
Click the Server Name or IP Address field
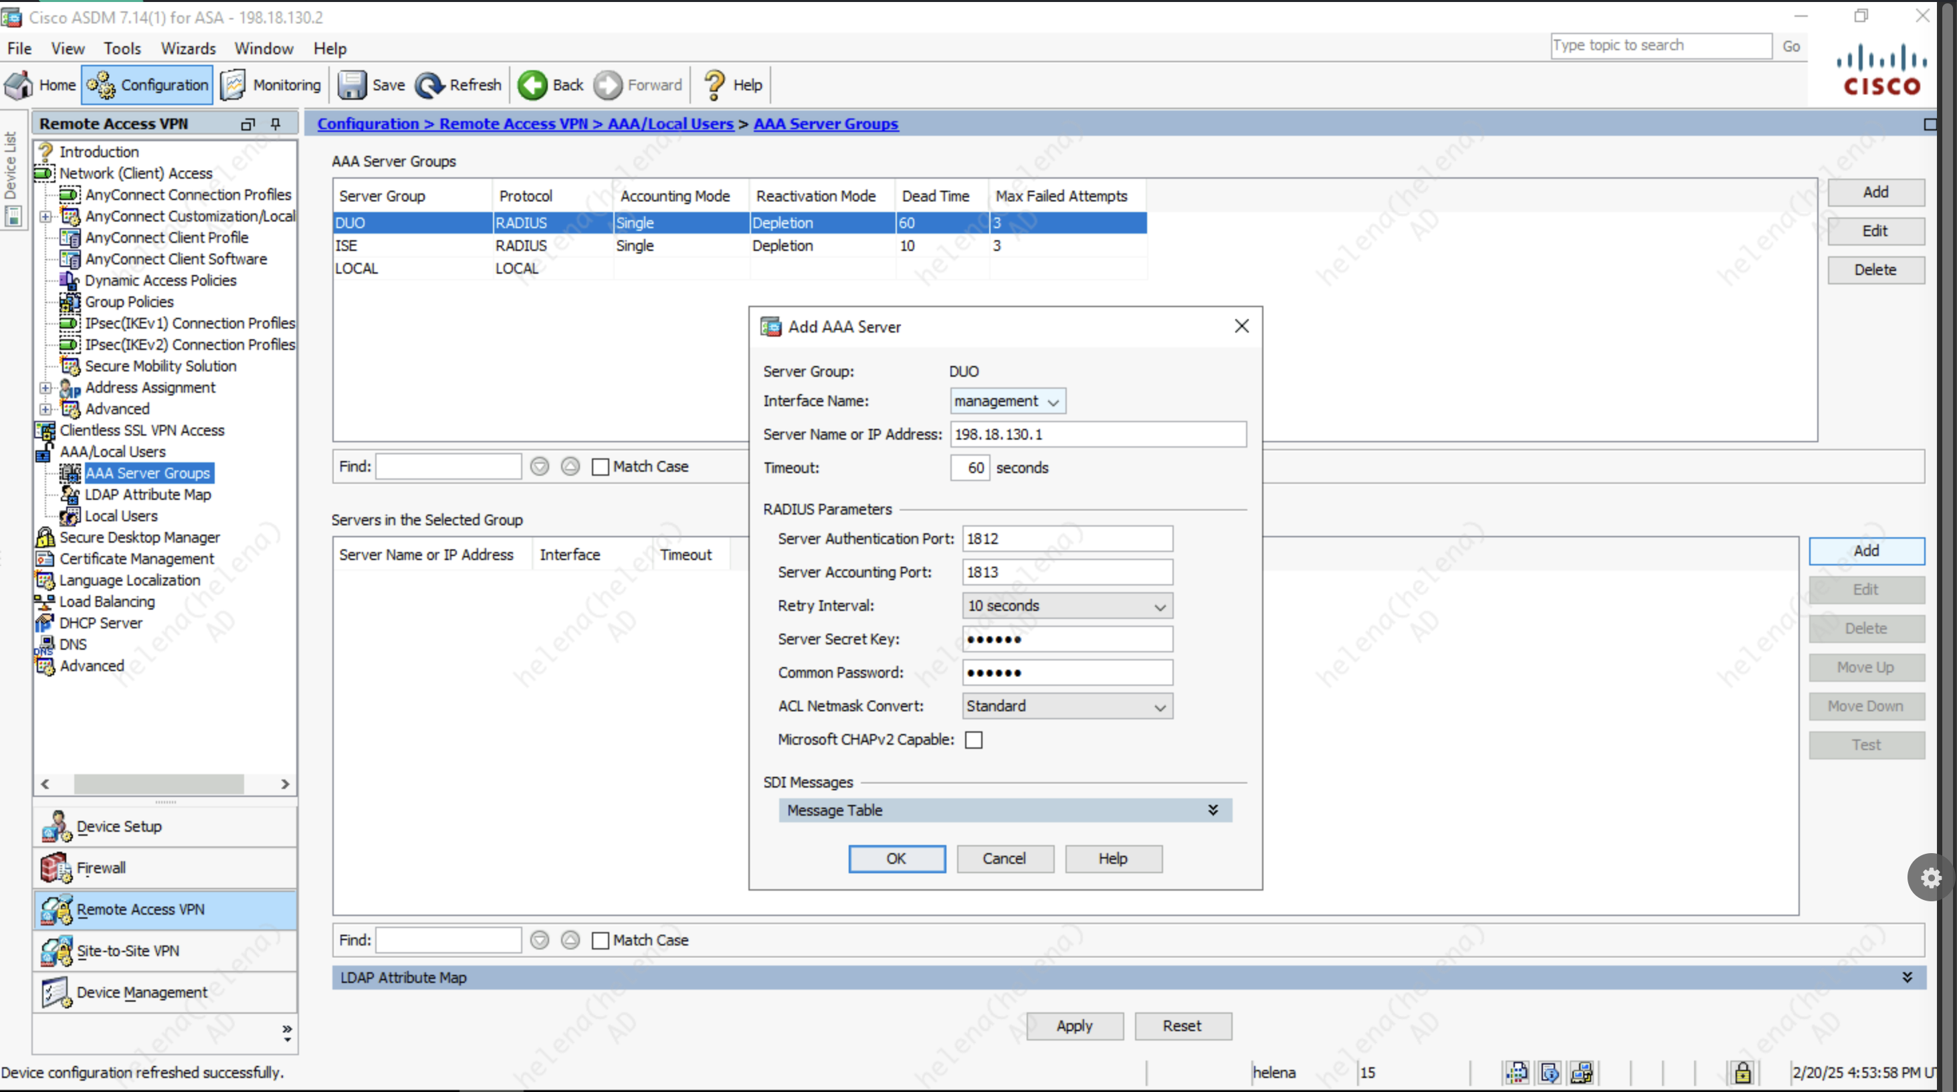pos(1097,435)
